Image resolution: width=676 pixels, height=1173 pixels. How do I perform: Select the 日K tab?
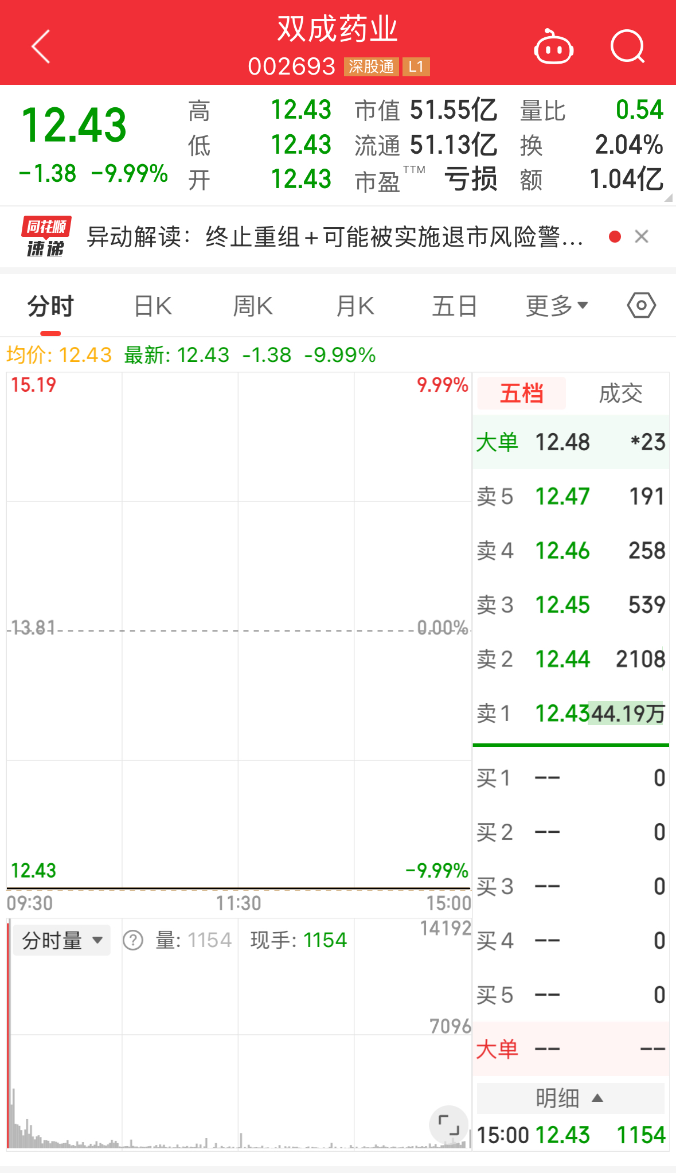(x=153, y=306)
